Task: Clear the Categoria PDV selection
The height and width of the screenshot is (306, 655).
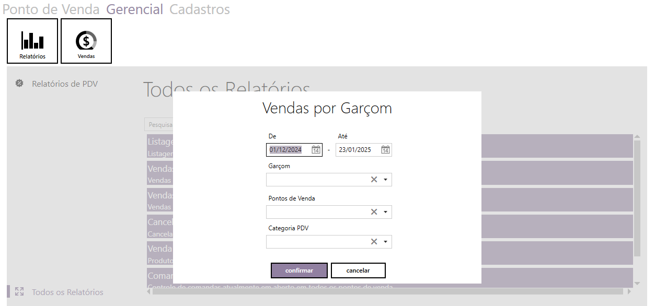Action: point(374,242)
